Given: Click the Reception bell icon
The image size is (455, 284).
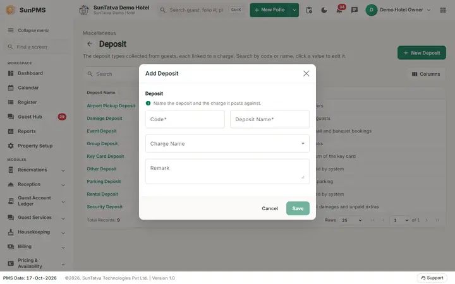Looking at the screenshot, I should coord(11,184).
